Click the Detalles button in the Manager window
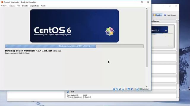This screenshot has height=106, width=190. [157, 15]
